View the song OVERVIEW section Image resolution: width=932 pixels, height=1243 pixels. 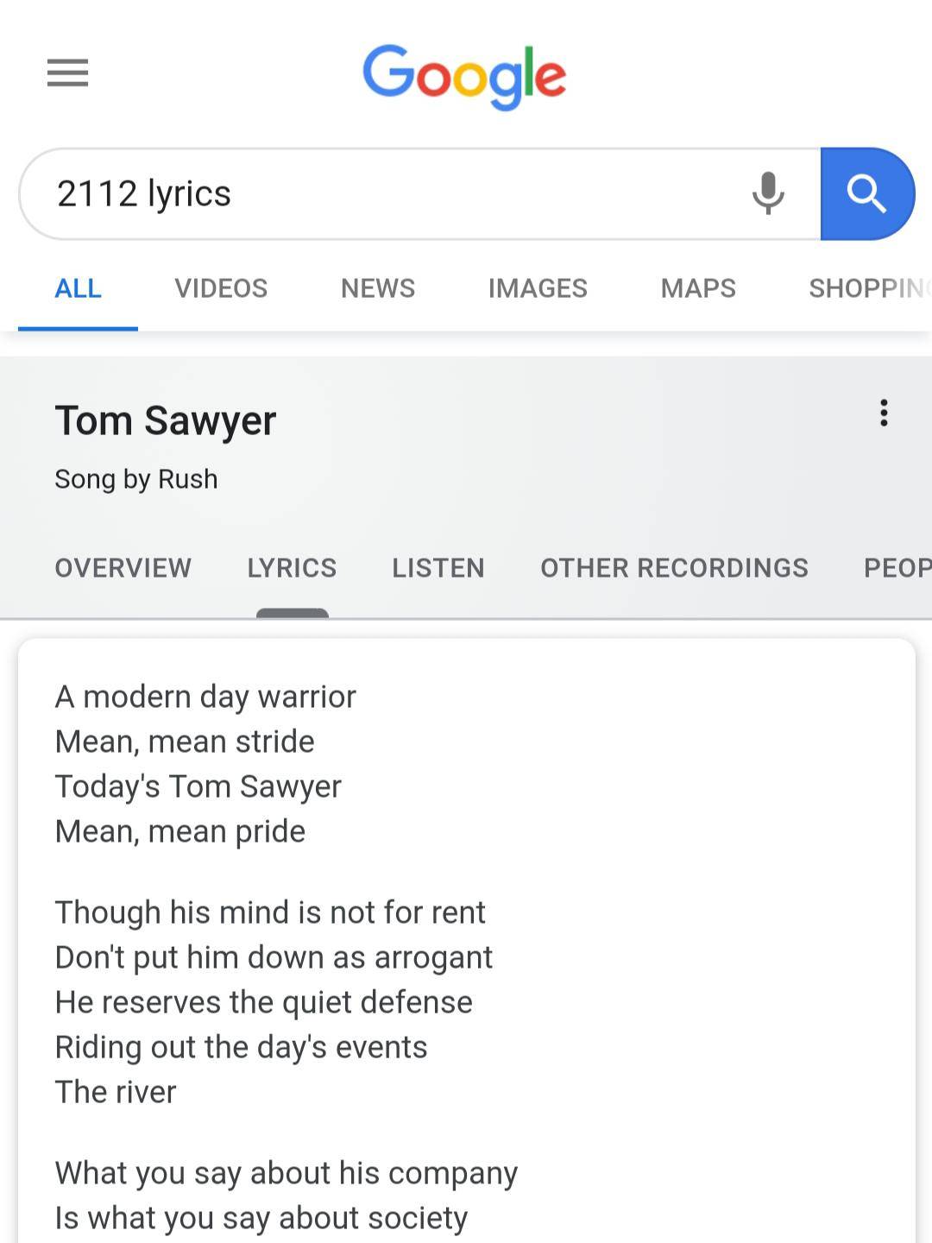pos(123,568)
